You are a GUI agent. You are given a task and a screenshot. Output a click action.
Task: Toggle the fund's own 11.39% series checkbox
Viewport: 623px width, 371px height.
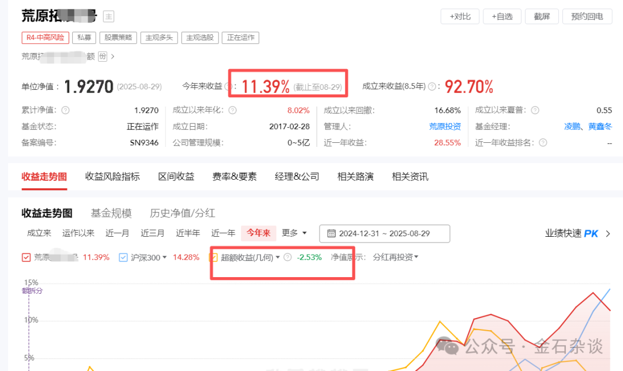pyautogui.click(x=26, y=258)
